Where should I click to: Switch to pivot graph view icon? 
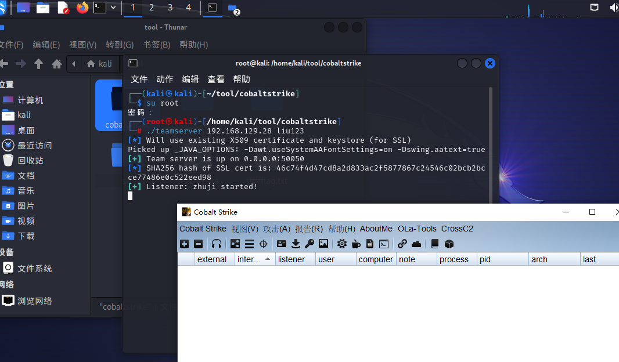(235, 244)
